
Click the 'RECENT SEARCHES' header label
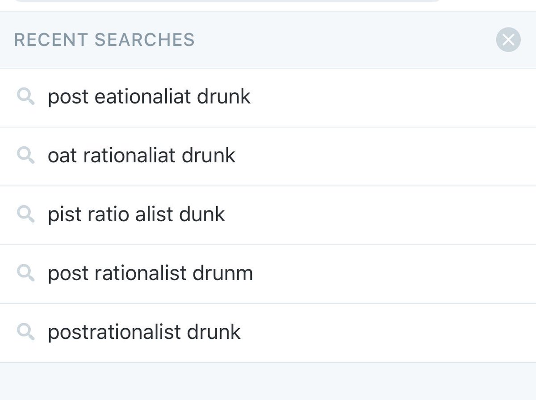pyautogui.click(x=104, y=40)
